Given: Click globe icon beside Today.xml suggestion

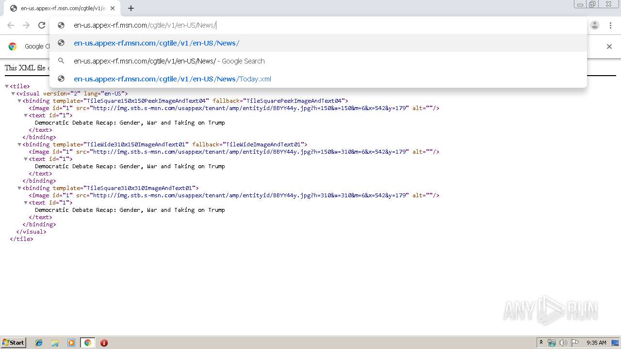Looking at the screenshot, I should (61, 79).
